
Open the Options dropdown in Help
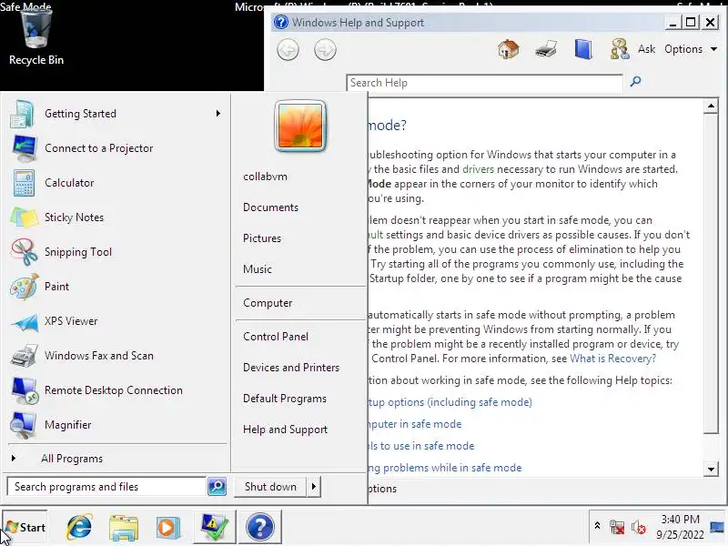691,49
